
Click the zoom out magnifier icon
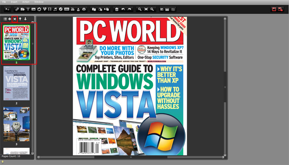coord(140,9)
